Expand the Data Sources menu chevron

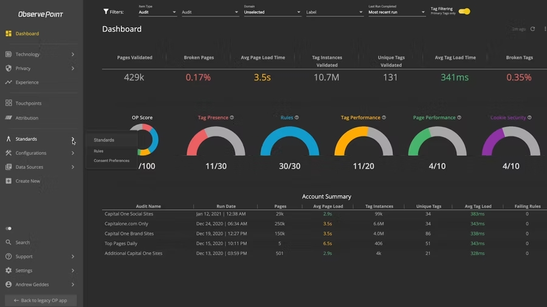[72, 167]
